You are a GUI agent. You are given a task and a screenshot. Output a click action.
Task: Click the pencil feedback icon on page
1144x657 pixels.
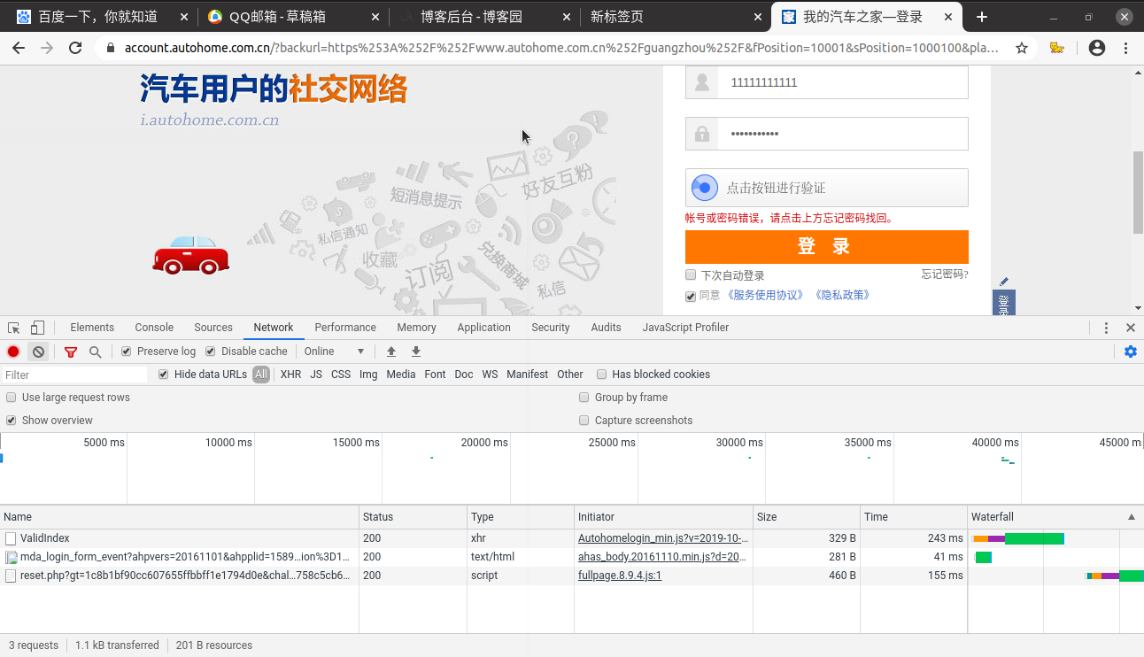click(x=1004, y=282)
